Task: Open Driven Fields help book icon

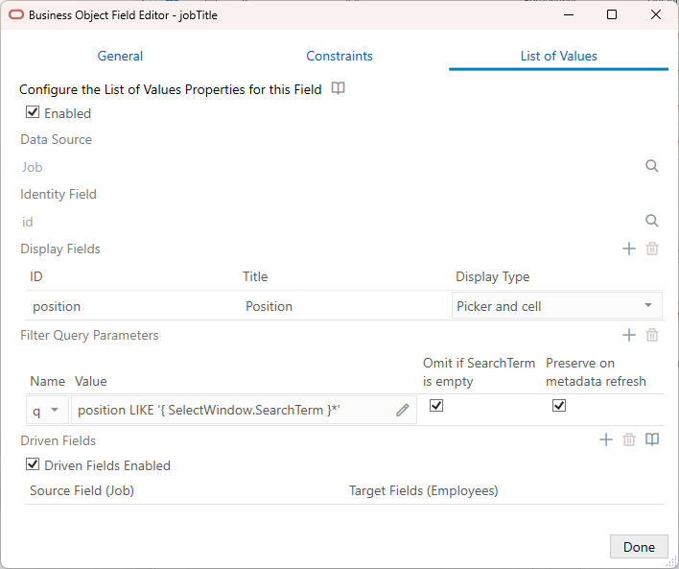Action: tap(652, 439)
